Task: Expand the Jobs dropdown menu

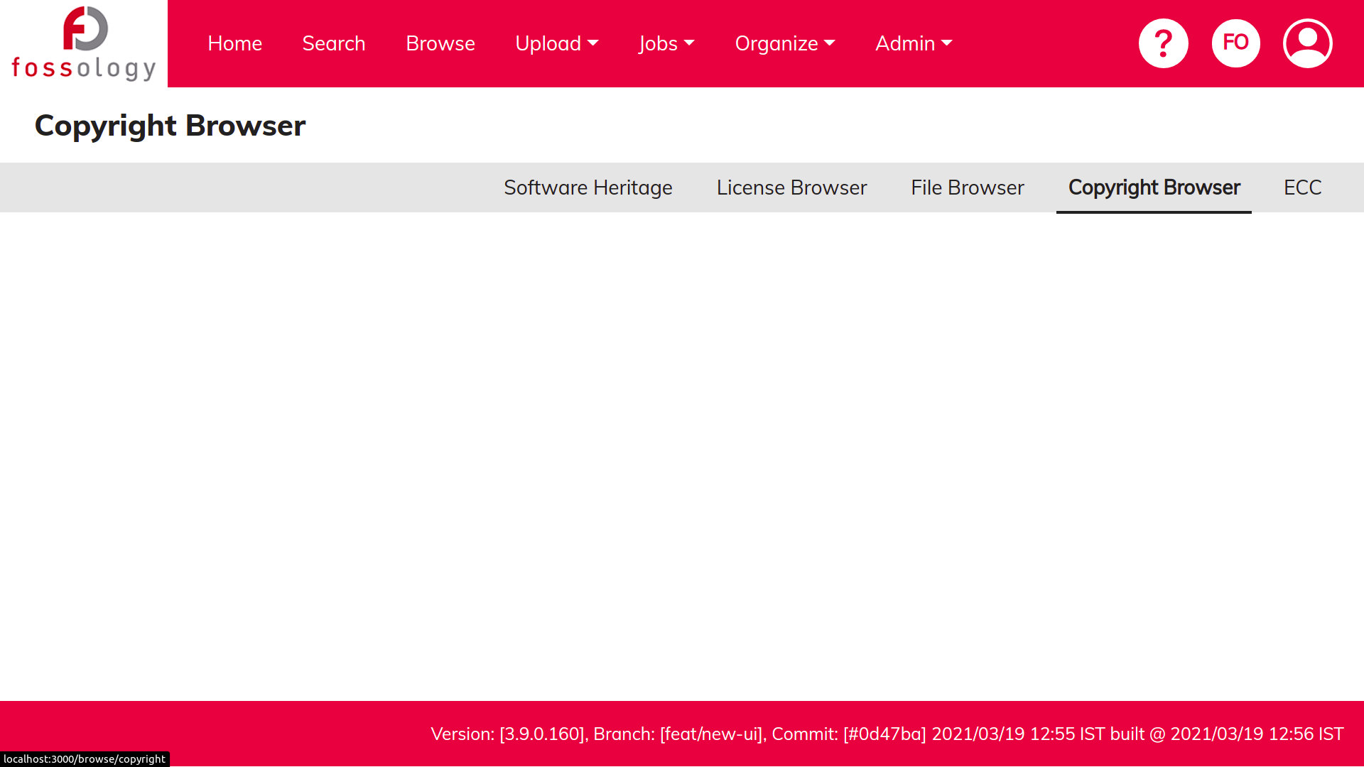Action: click(666, 43)
